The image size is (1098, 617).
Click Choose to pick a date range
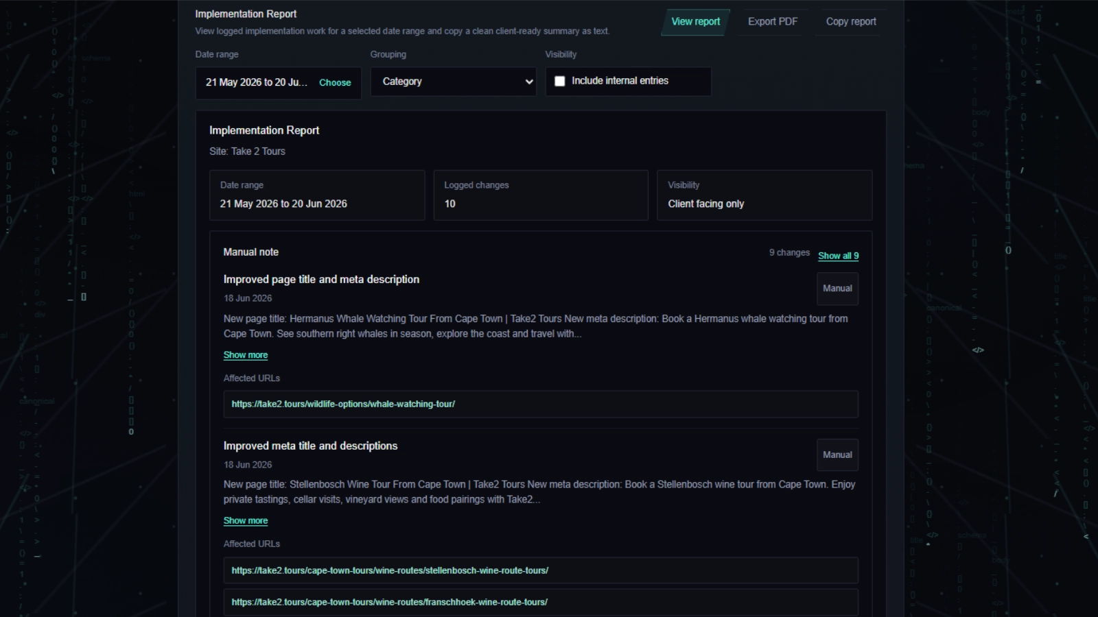click(335, 82)
